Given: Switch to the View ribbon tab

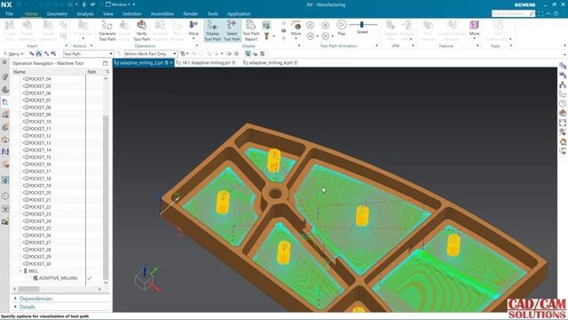Looking at the screenshot, I should pyautogui.click(x=108, y=14).
